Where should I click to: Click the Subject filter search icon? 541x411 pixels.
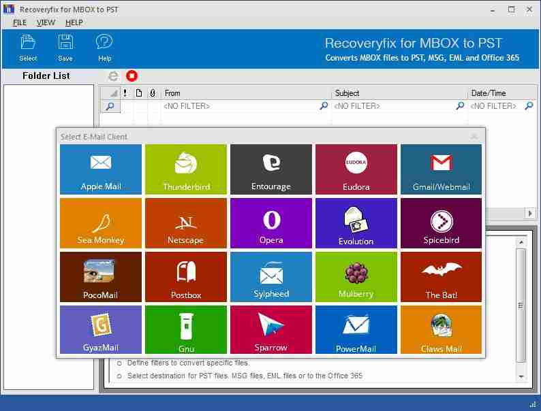coord(460,105)
